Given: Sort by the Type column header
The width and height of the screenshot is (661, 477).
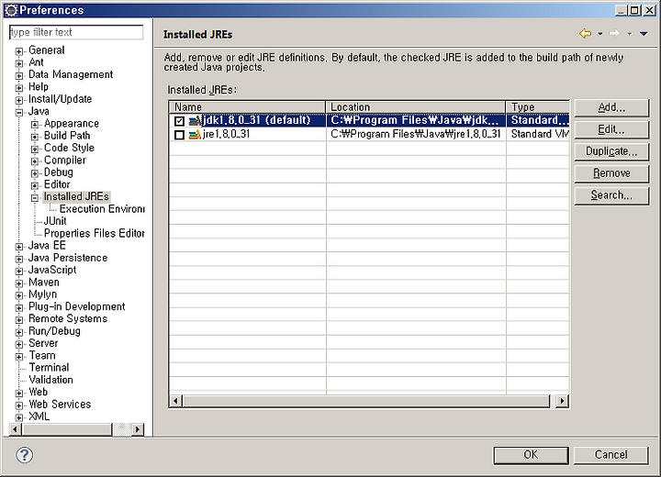Looking at the screenshot, I should (x=538, y=107).
